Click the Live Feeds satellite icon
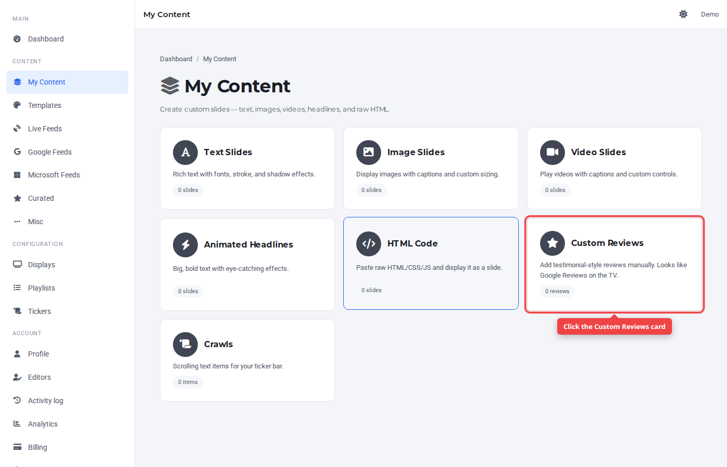 (17, 128)
